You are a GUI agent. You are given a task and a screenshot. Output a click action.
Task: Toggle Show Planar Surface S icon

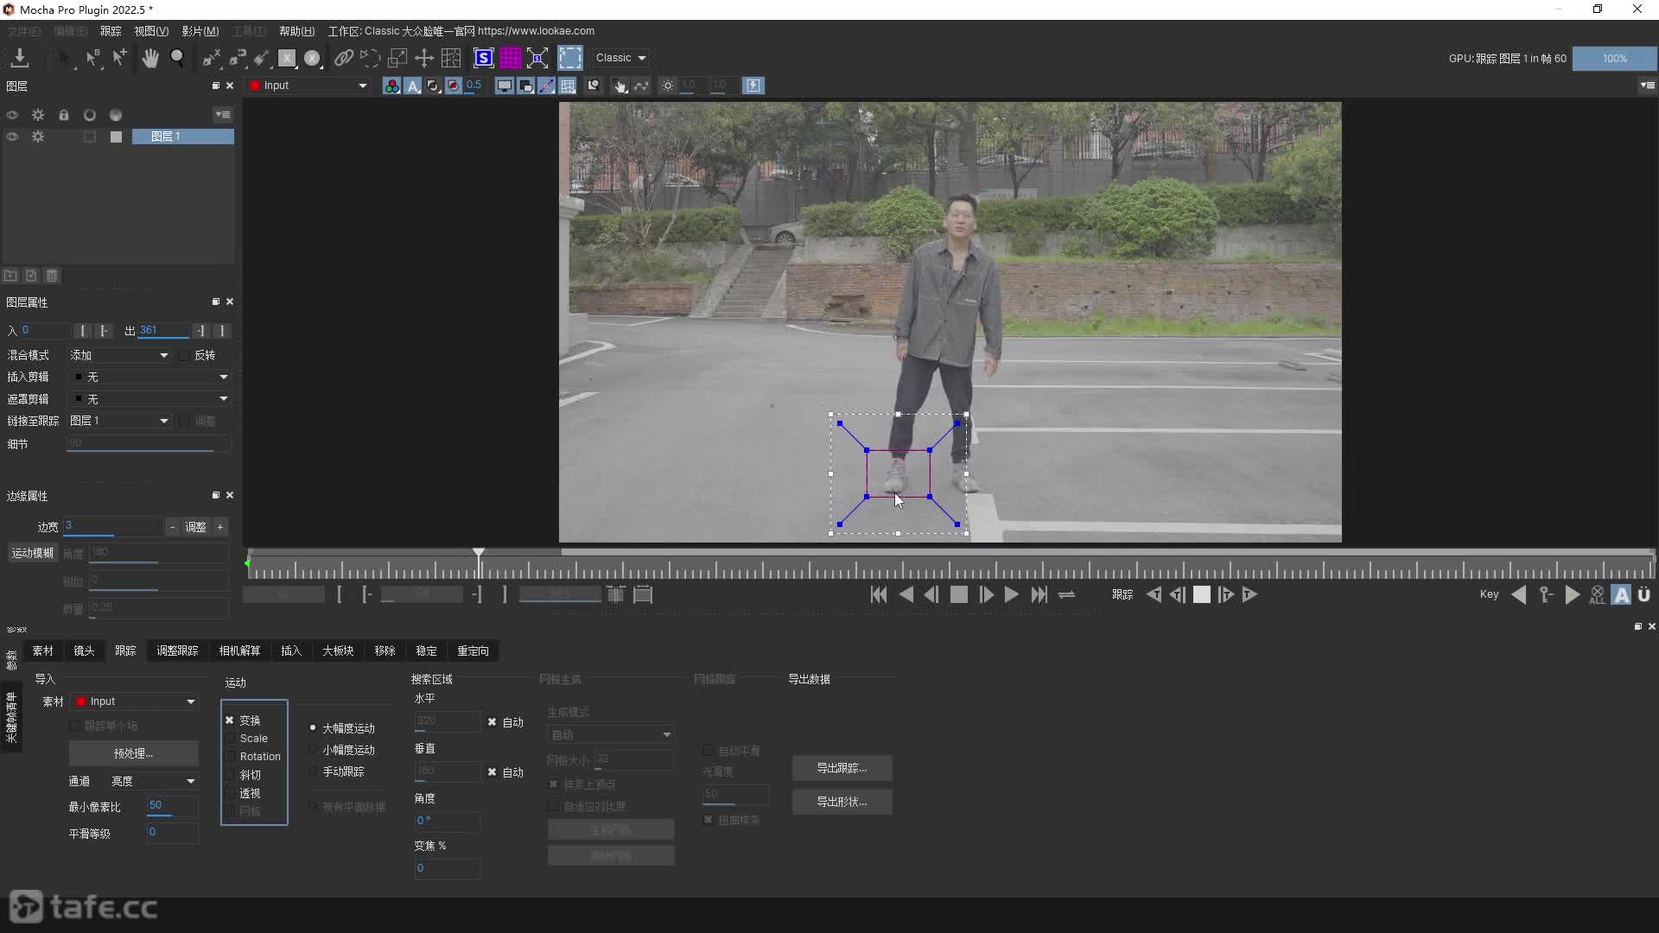coord(484,58)
